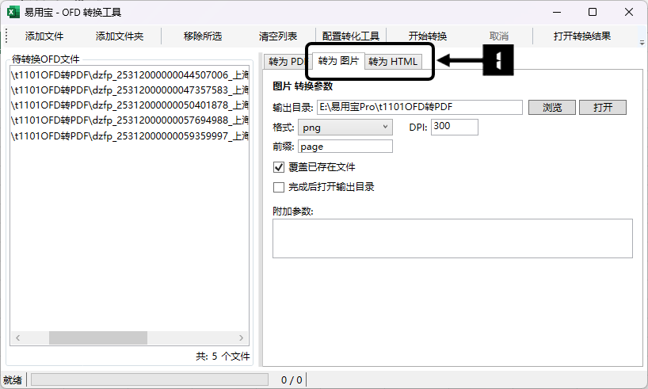Open 配置转化工具 settings
Viewport: 648px width, 389px height.
coord(351,36)
